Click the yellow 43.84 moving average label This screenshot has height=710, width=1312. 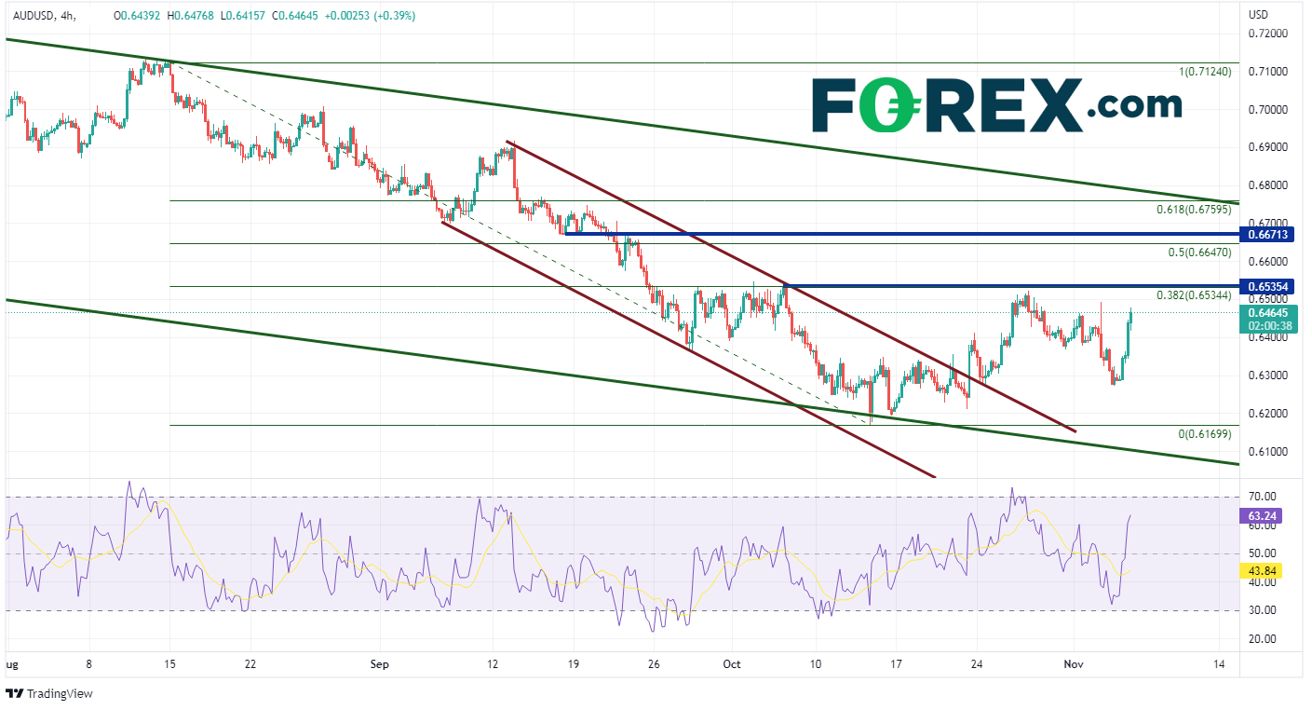click(x=1263, y=570)
